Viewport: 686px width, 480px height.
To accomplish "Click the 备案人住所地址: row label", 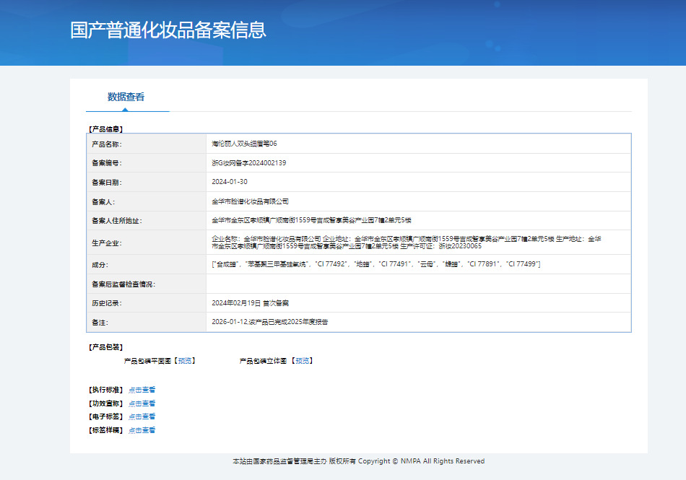I will (117, 221).
